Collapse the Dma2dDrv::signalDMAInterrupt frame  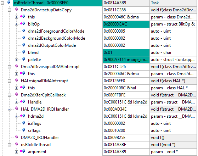9,67
